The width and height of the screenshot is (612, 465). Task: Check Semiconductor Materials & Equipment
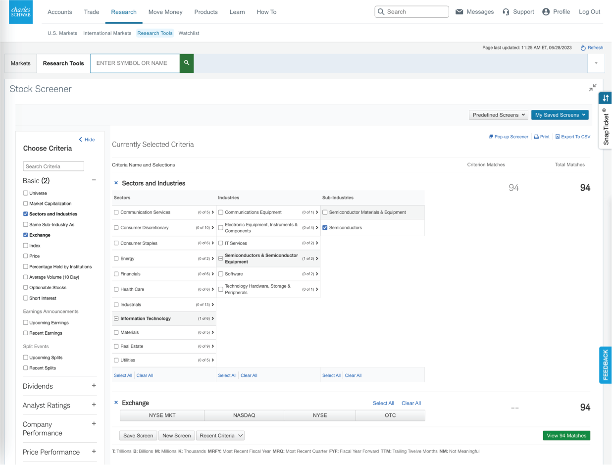click(x=325, y=212)
